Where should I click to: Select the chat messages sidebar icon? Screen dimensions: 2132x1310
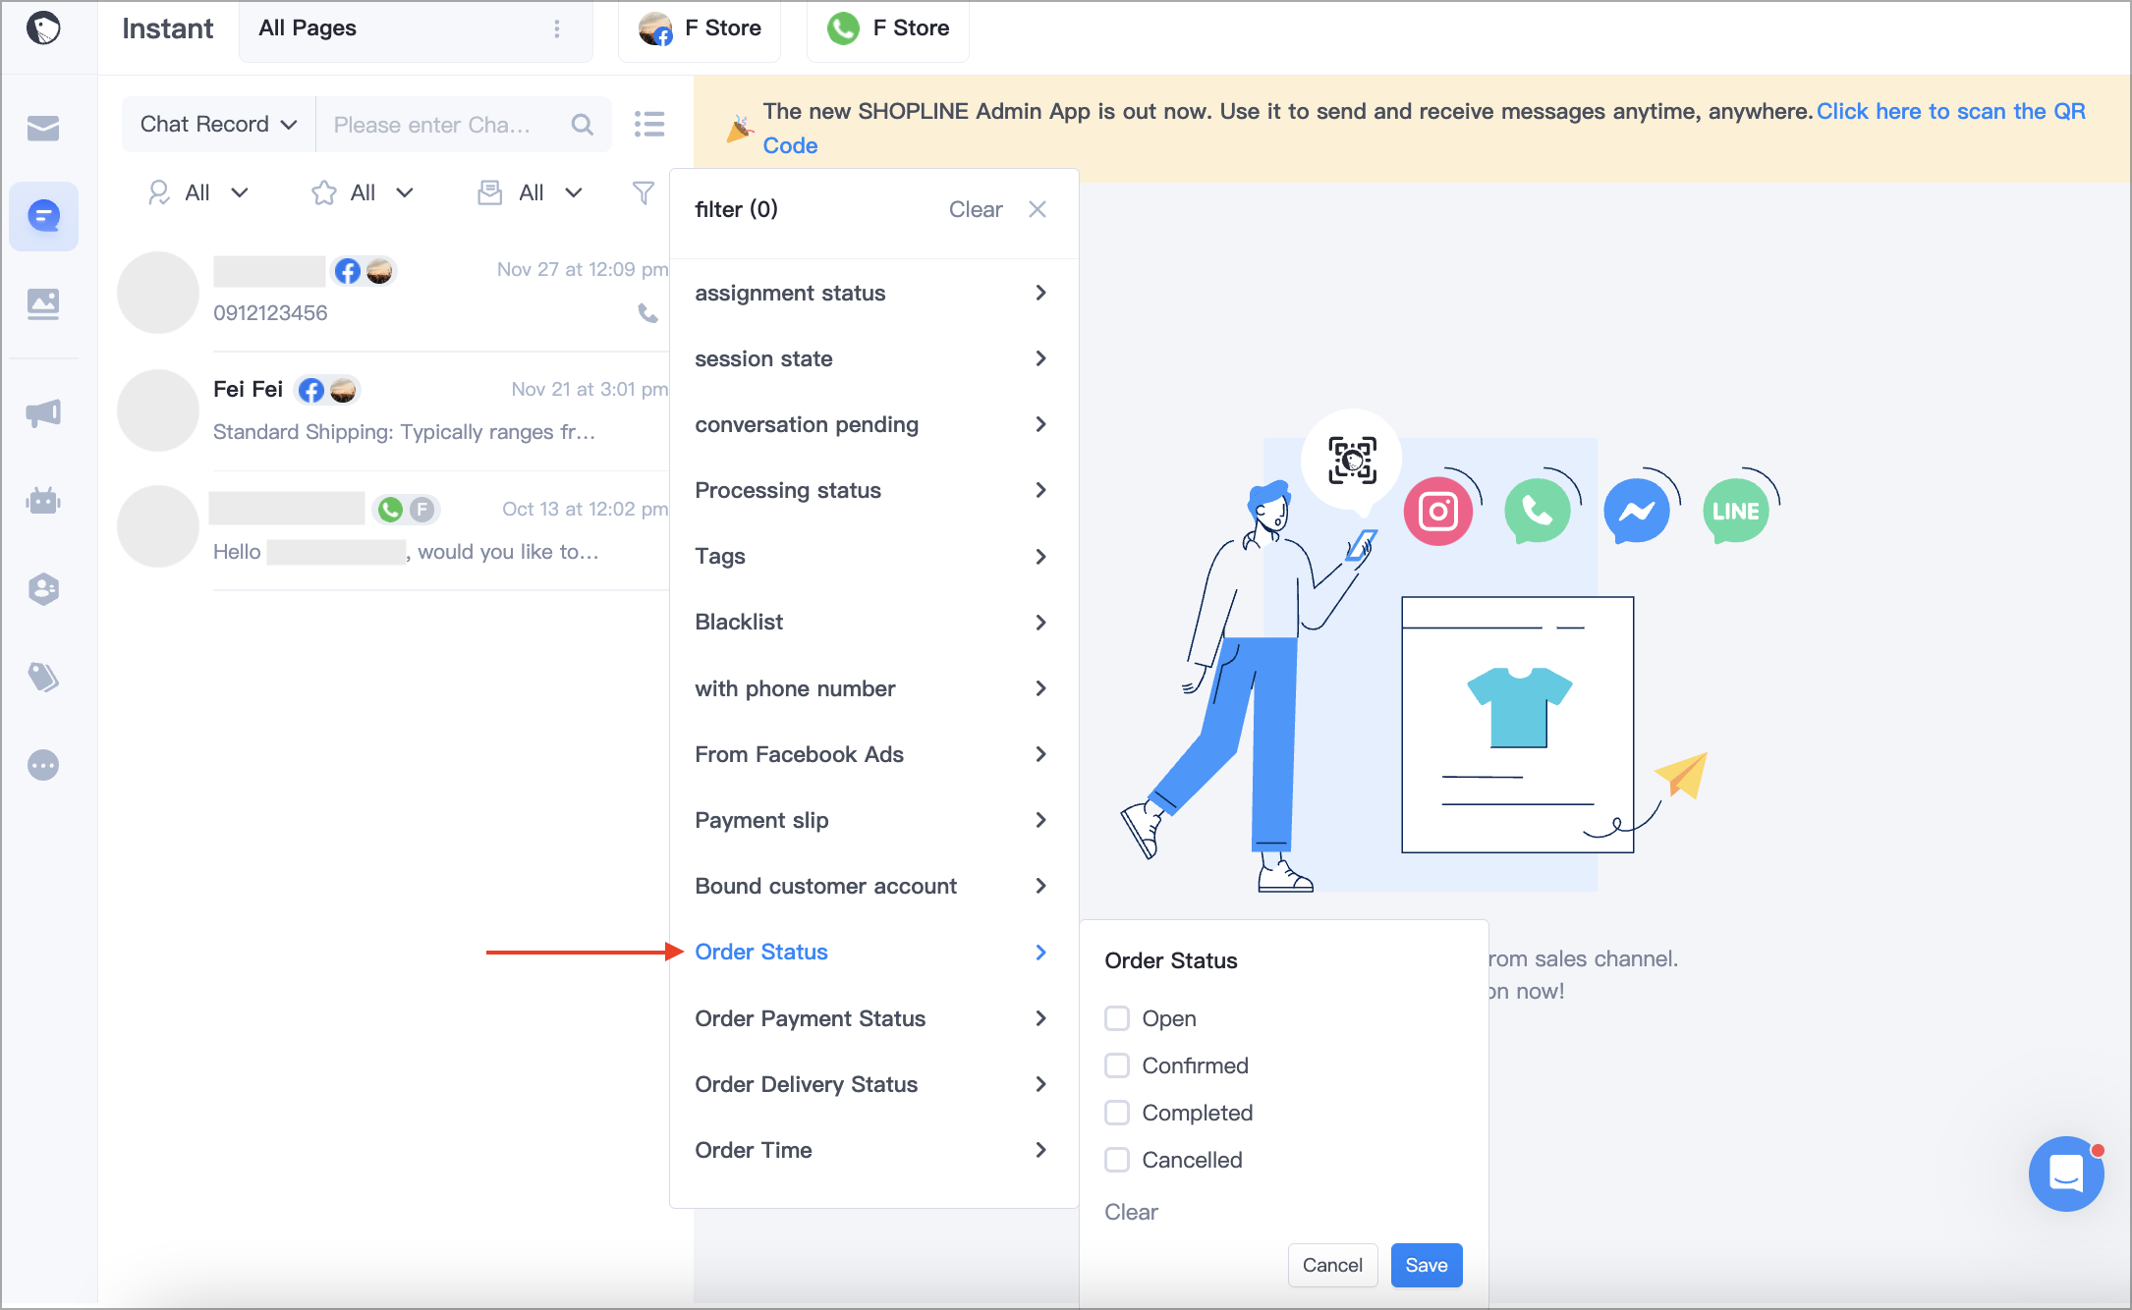43,216
